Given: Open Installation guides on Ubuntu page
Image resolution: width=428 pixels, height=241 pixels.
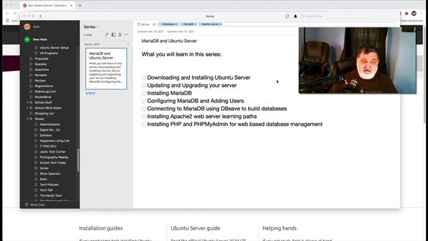Looking at the screenshot, I should pos(101,228).
